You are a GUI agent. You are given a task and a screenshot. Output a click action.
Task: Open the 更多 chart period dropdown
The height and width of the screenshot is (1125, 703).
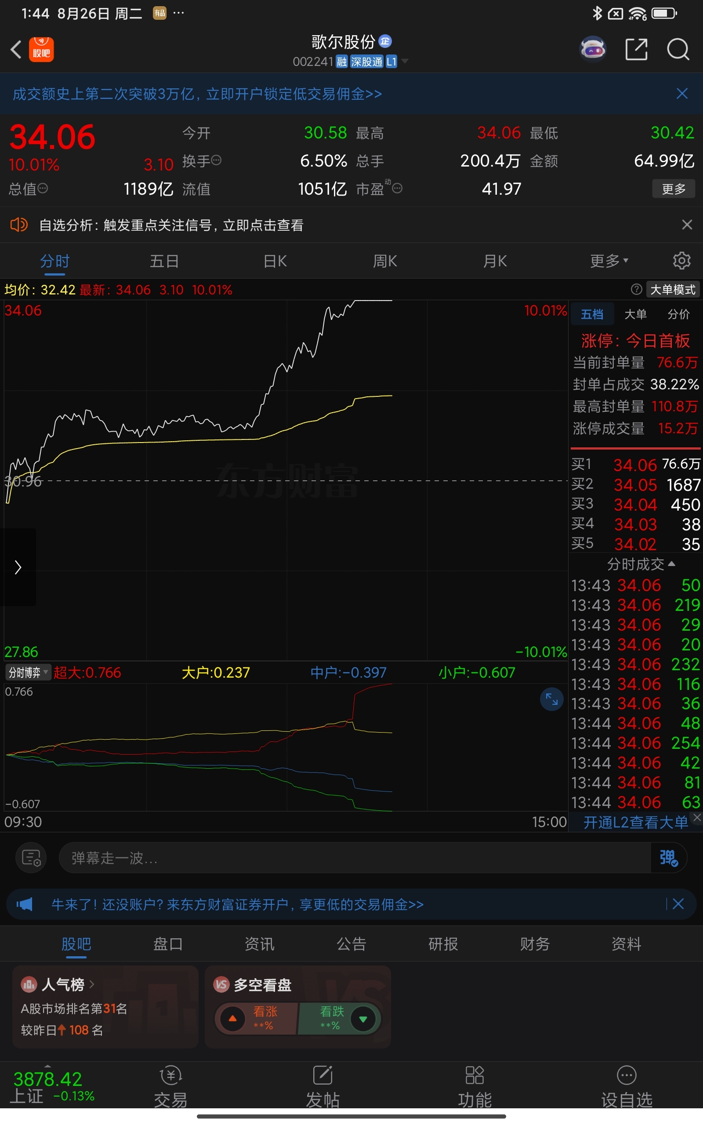(x=609, y=261)
